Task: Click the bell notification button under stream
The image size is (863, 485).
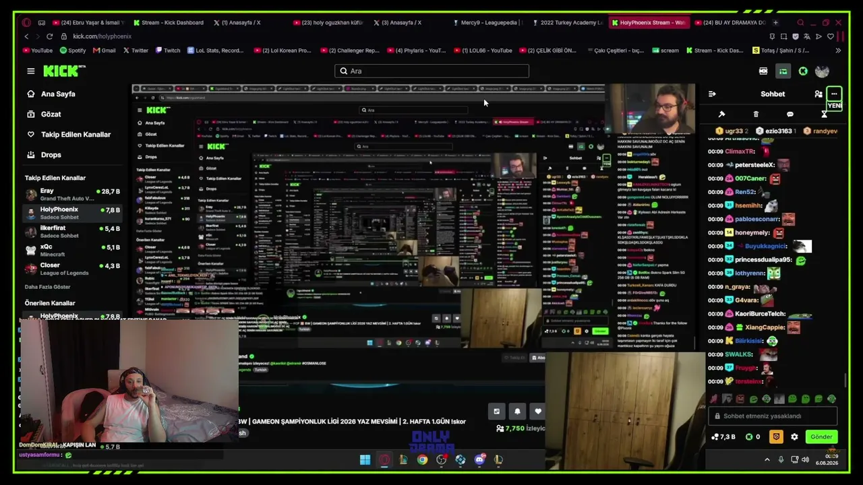Action: 517,411
